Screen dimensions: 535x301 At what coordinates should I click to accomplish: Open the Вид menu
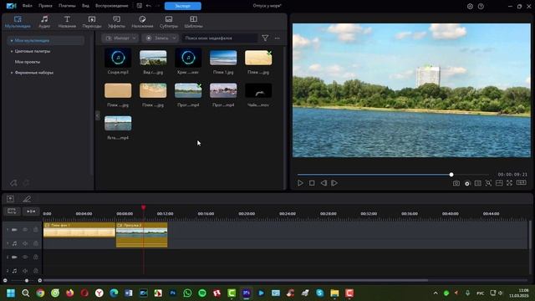[85, 6]
